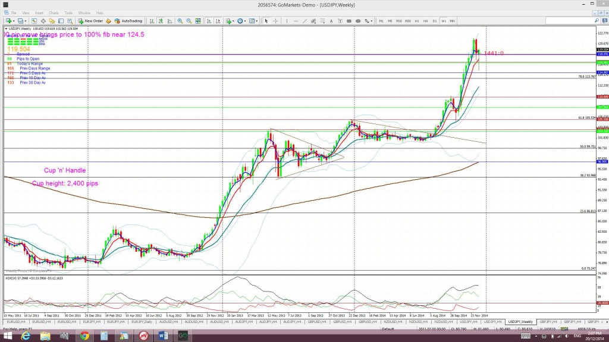Image resolution: width=609 pixels, height=342 pixels.
Task: Click the search magnifier icon
Action: (597, 21)
